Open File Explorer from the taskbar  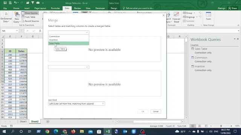[82, 132]
